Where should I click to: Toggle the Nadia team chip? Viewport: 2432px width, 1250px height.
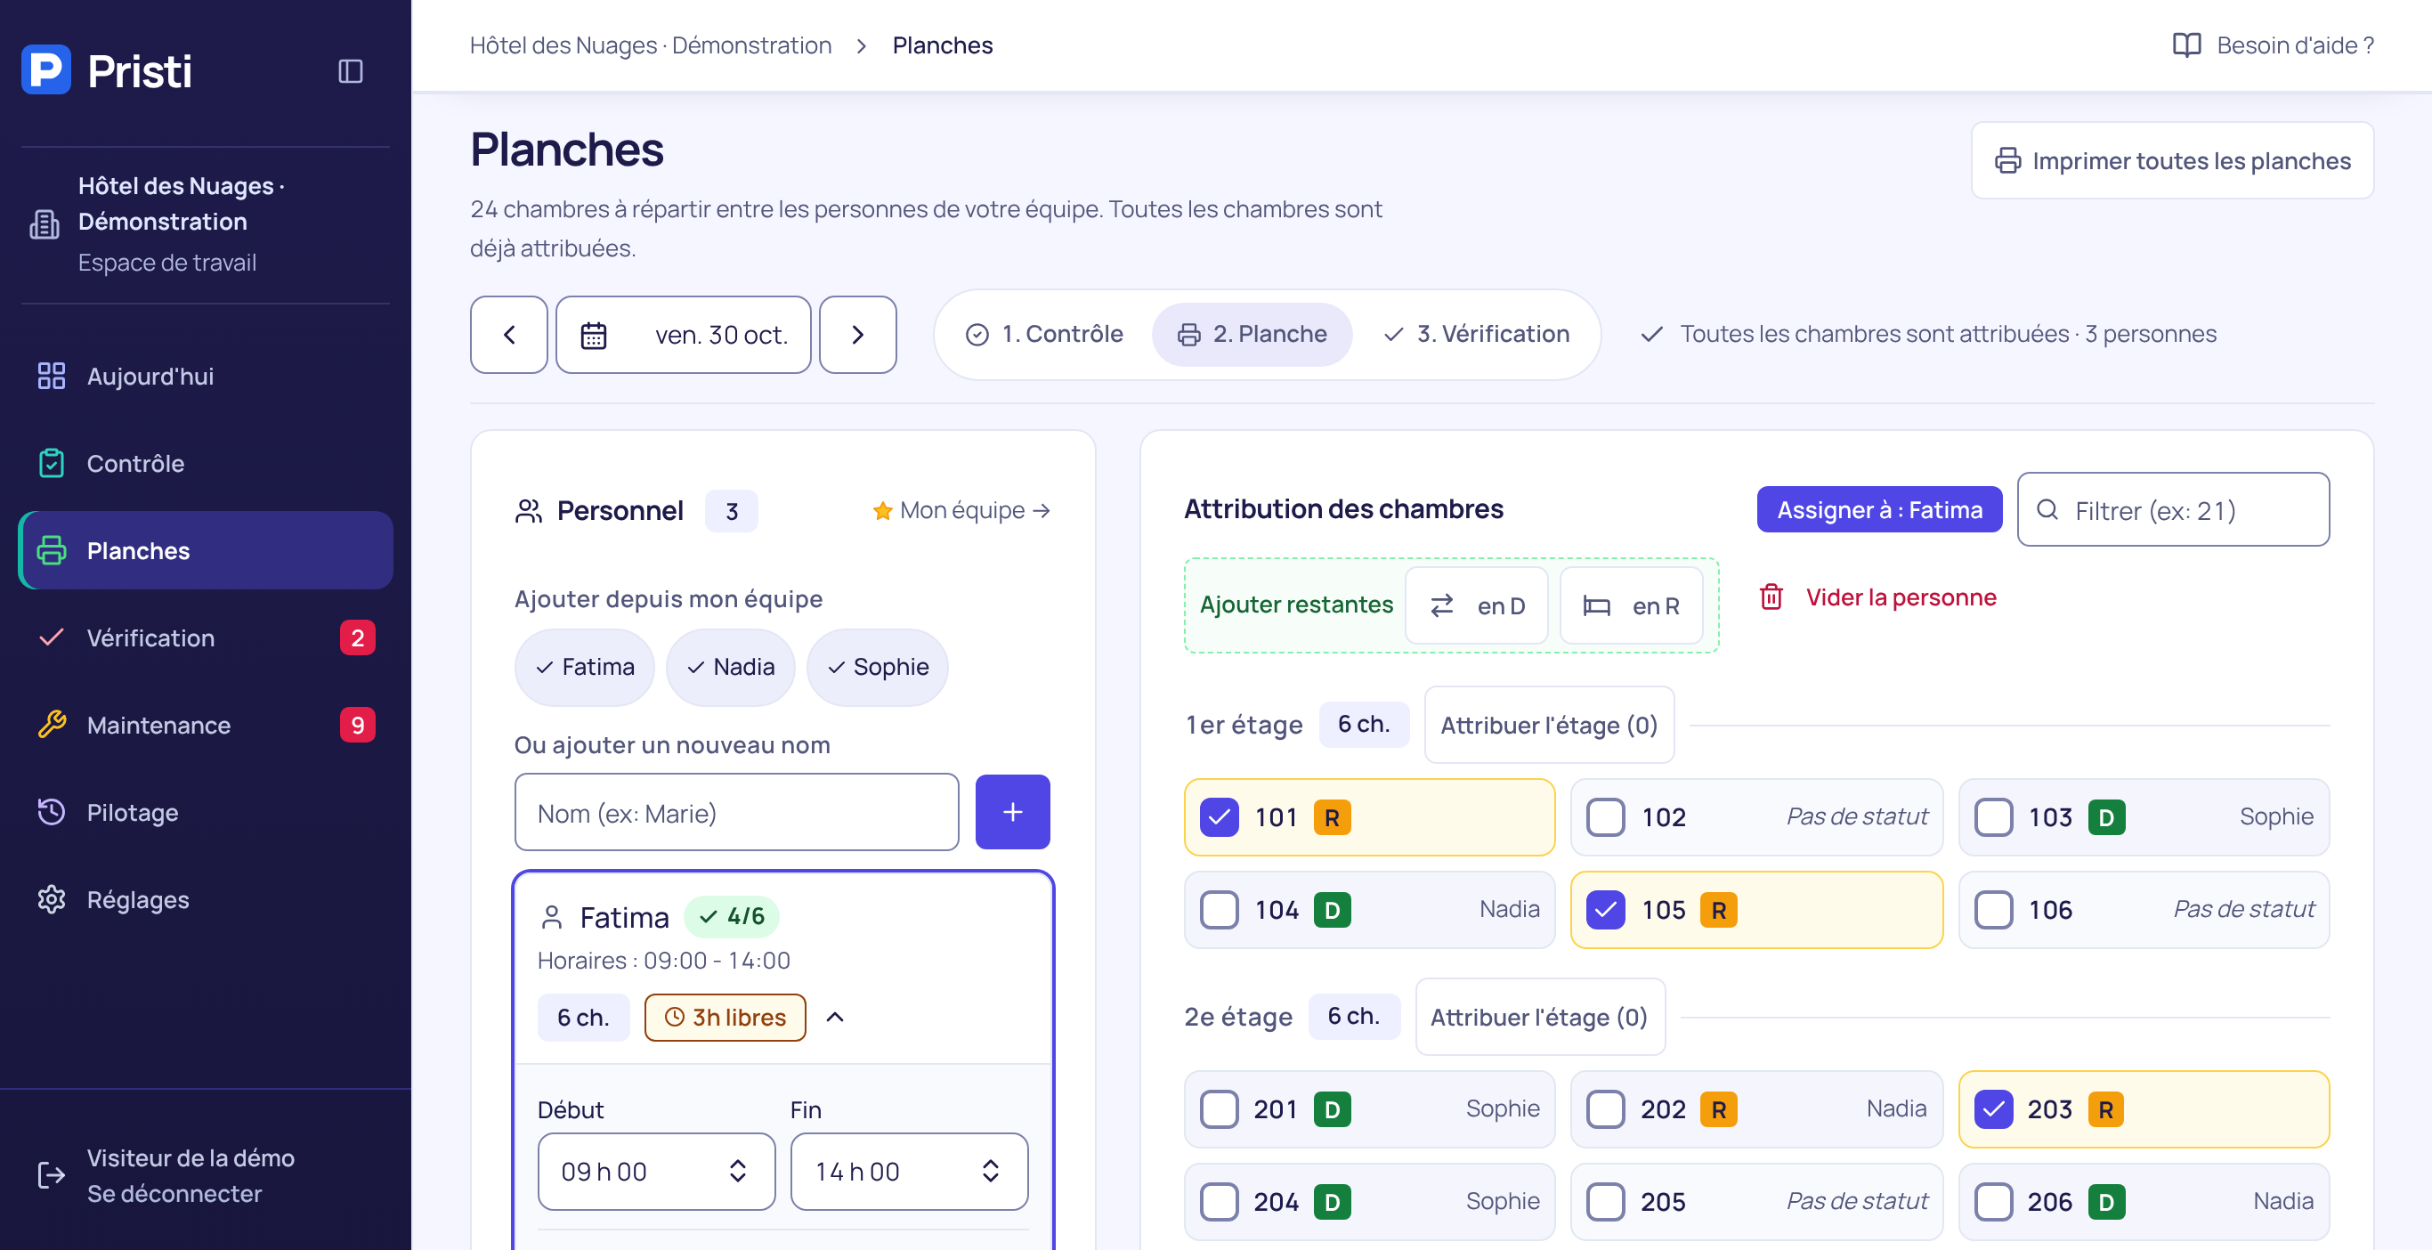click(x=731, y=668)
